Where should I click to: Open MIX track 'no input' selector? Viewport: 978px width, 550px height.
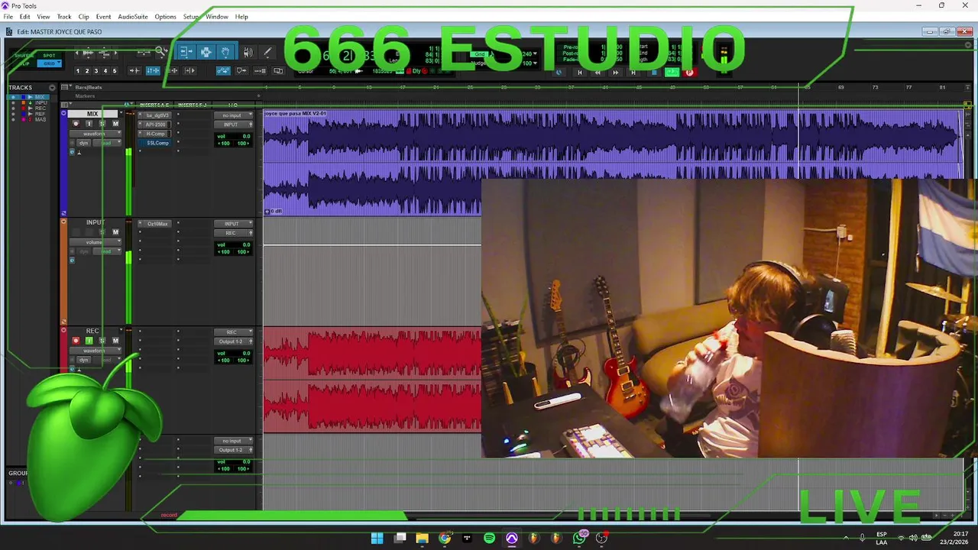point(233,115)
